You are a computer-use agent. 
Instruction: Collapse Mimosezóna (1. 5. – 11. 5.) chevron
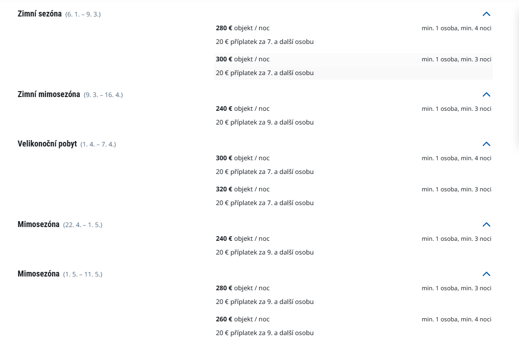pyautogui.click(x=486, y=274)
